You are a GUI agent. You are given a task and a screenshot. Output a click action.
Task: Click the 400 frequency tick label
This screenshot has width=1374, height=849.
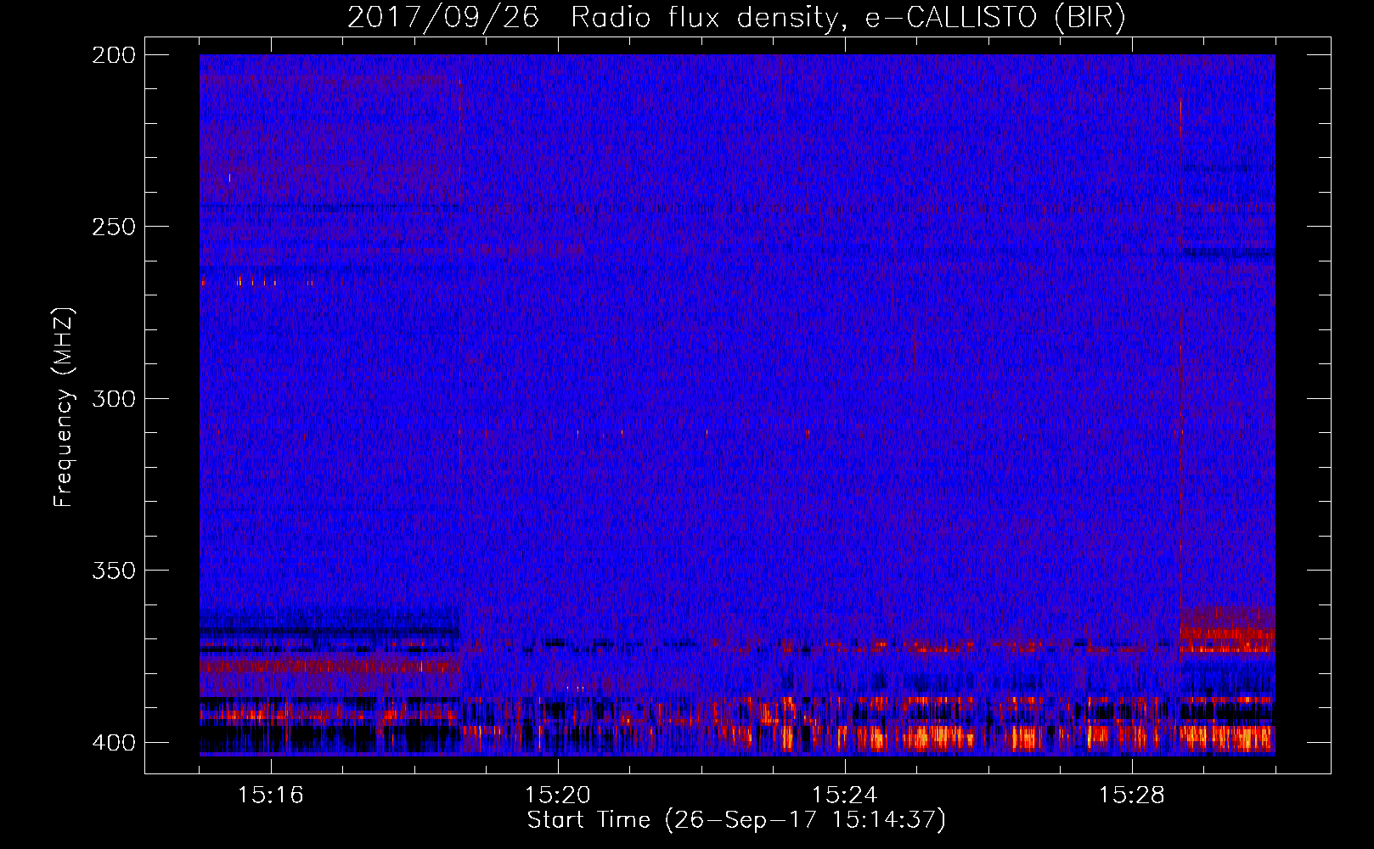coord(113,742)
